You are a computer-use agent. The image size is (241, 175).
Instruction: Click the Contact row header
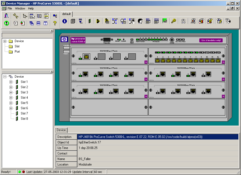[66, 153]
